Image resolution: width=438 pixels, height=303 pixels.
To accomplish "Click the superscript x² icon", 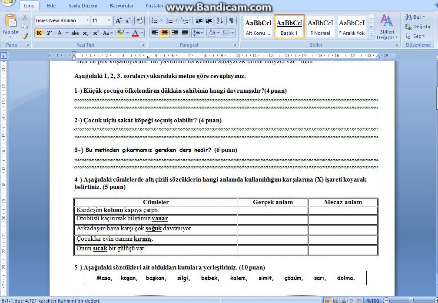I will tap(96, 33).
